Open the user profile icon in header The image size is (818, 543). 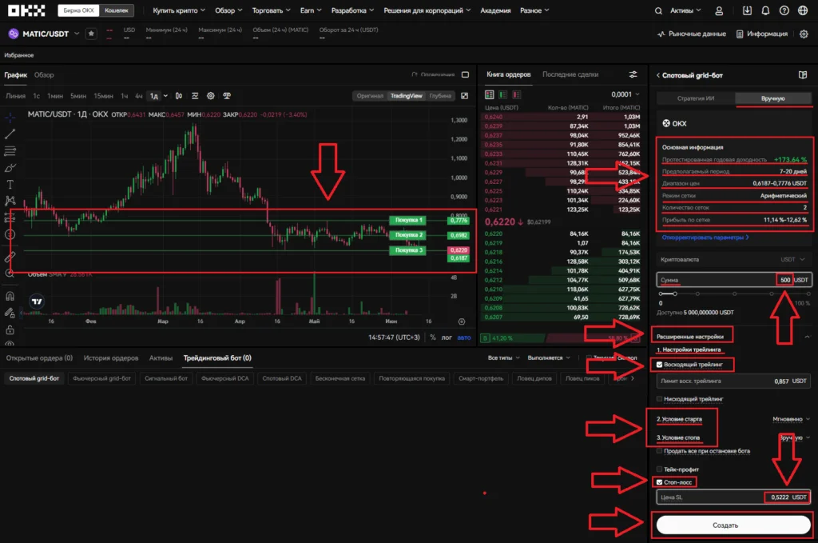pyautogui.click(x=719, y=10)
